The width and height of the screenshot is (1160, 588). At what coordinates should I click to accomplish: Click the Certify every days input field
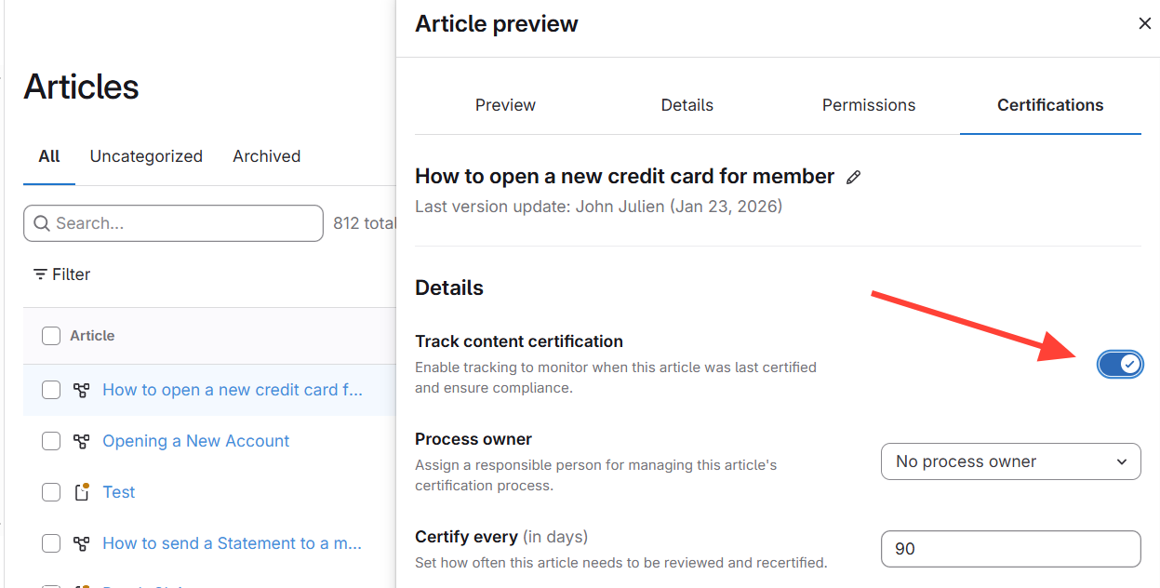coord(1010,549)
